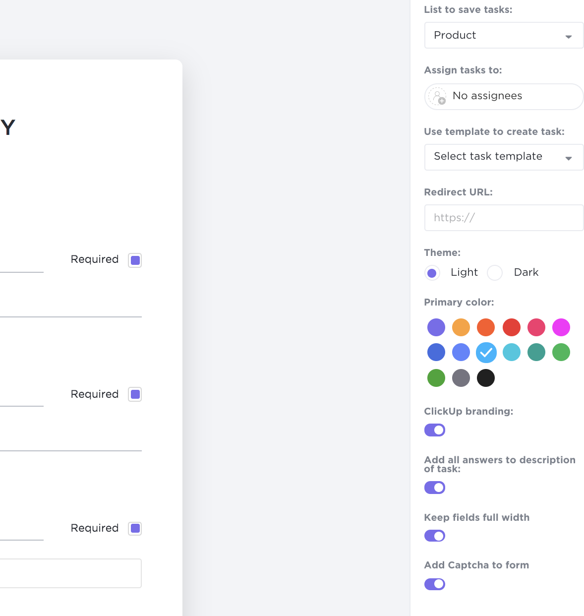Open the Product list dropdown
Screen dimensions: 584x616
click(x=504, y=35)
